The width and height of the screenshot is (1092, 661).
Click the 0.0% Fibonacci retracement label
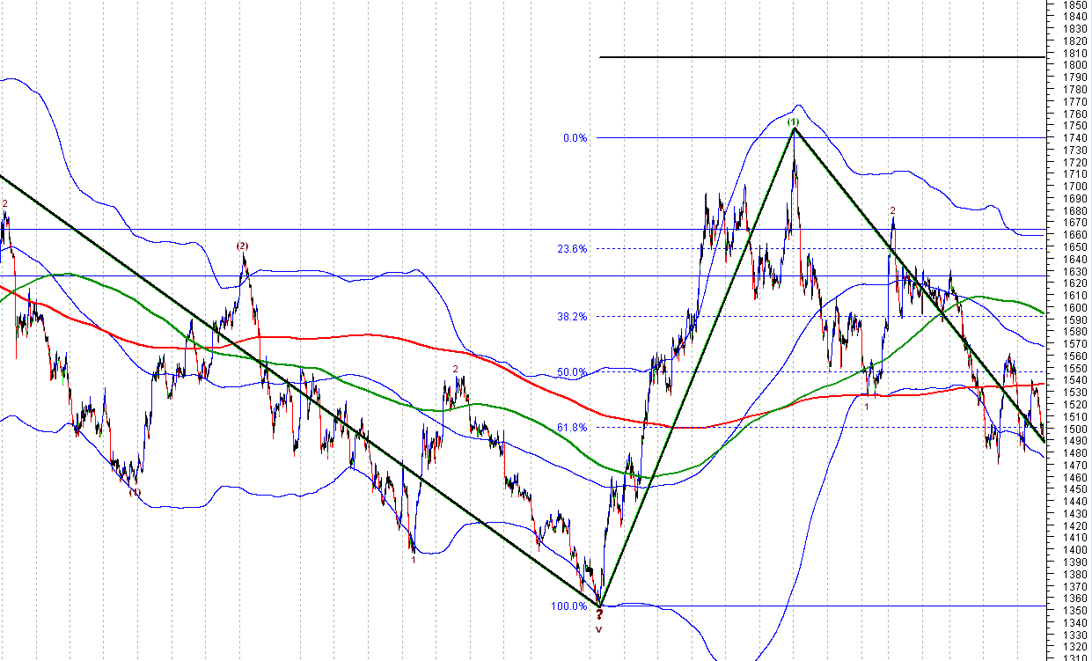574,138
